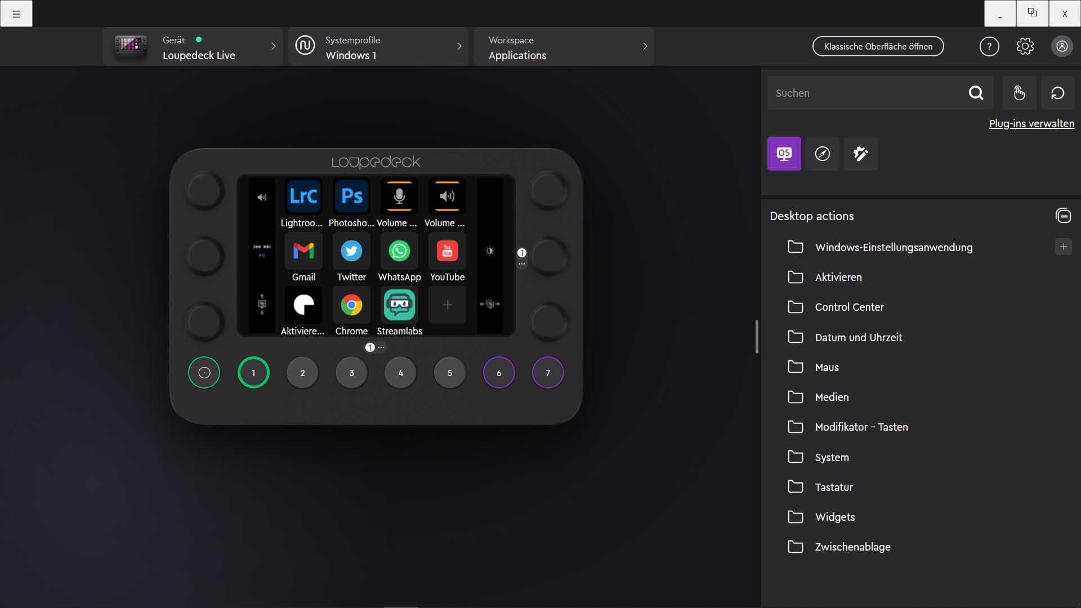The width and height of the screenshot is (1081, 608).
Task: Add item to Windows-Einstellungsanwendung folder
Action: 1063,247
